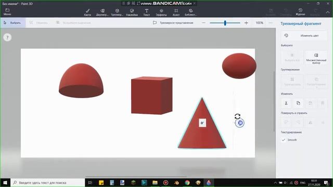Toggle Трехмерное представление 3D view
Viewport: 333px width, 187px height.
173,23
